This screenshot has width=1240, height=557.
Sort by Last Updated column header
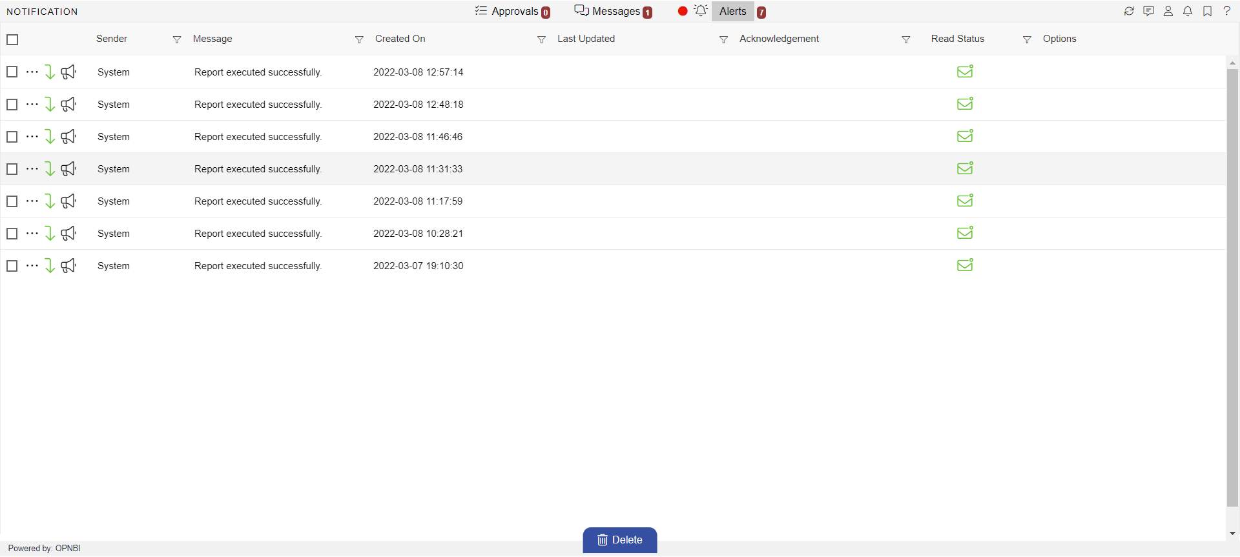[586, 39]
